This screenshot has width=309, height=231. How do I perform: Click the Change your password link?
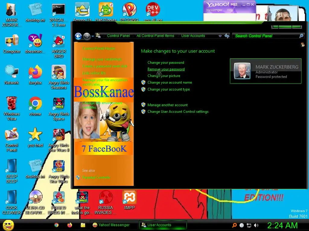[x=166, y=63]
